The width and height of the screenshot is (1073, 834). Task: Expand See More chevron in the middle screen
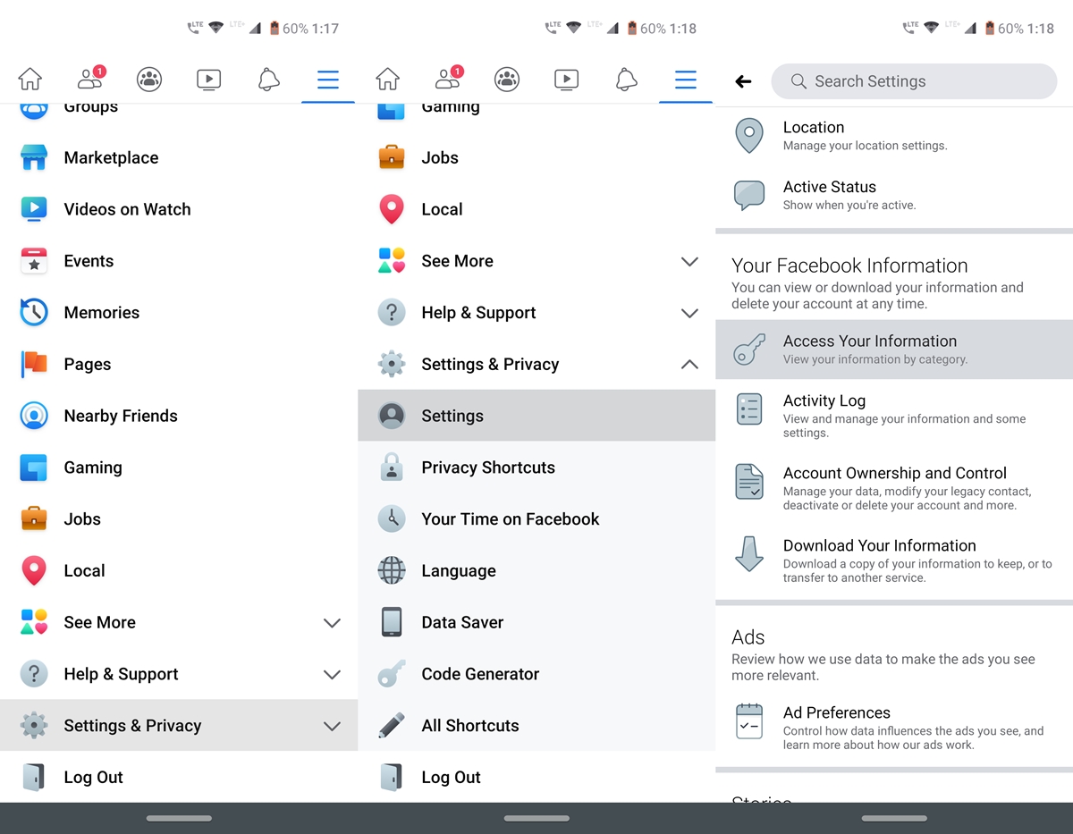click(x=689, y=262)
